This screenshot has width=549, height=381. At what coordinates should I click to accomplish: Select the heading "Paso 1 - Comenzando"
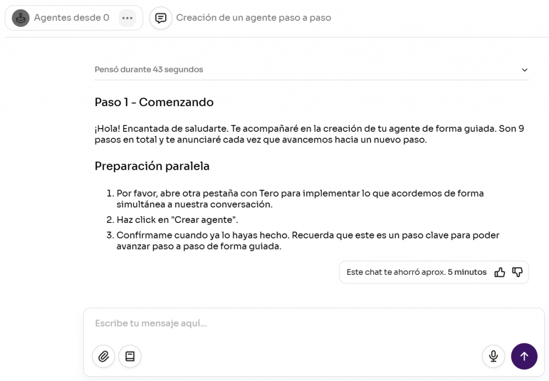click(154, 102)
